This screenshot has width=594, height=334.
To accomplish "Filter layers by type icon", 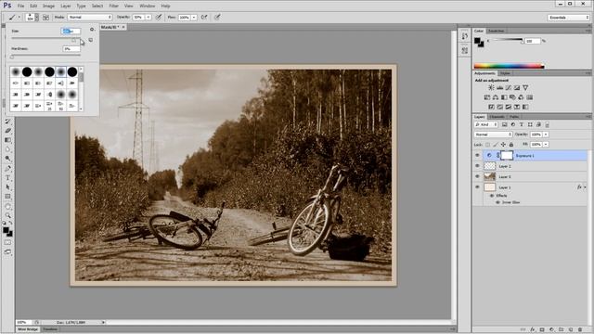I will coord(522,124).
